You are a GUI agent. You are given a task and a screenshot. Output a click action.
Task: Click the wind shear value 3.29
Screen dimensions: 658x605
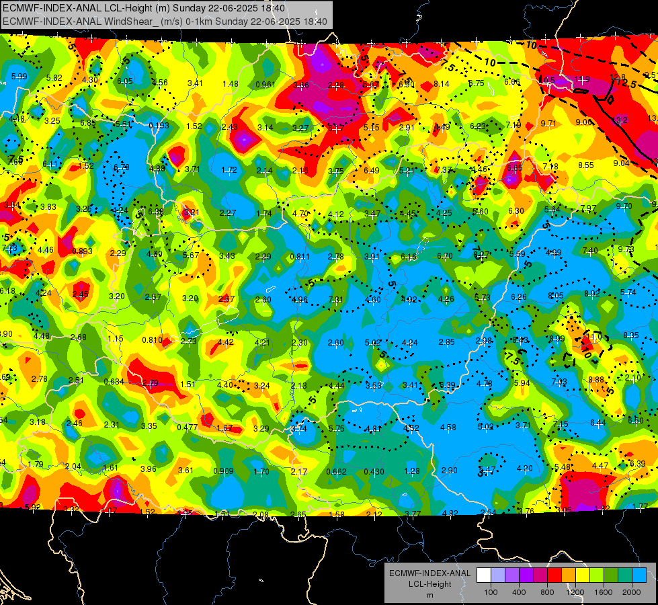pos(261,429)
